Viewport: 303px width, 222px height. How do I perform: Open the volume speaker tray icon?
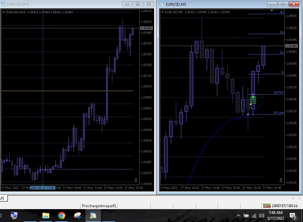tap(262, 216)
